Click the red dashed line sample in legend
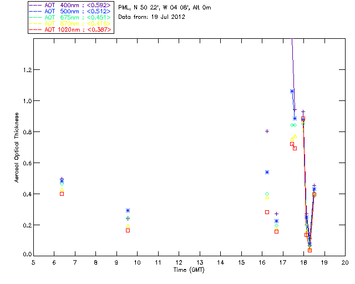This screenshot has width=355, height=284. (x=35, y=29)
